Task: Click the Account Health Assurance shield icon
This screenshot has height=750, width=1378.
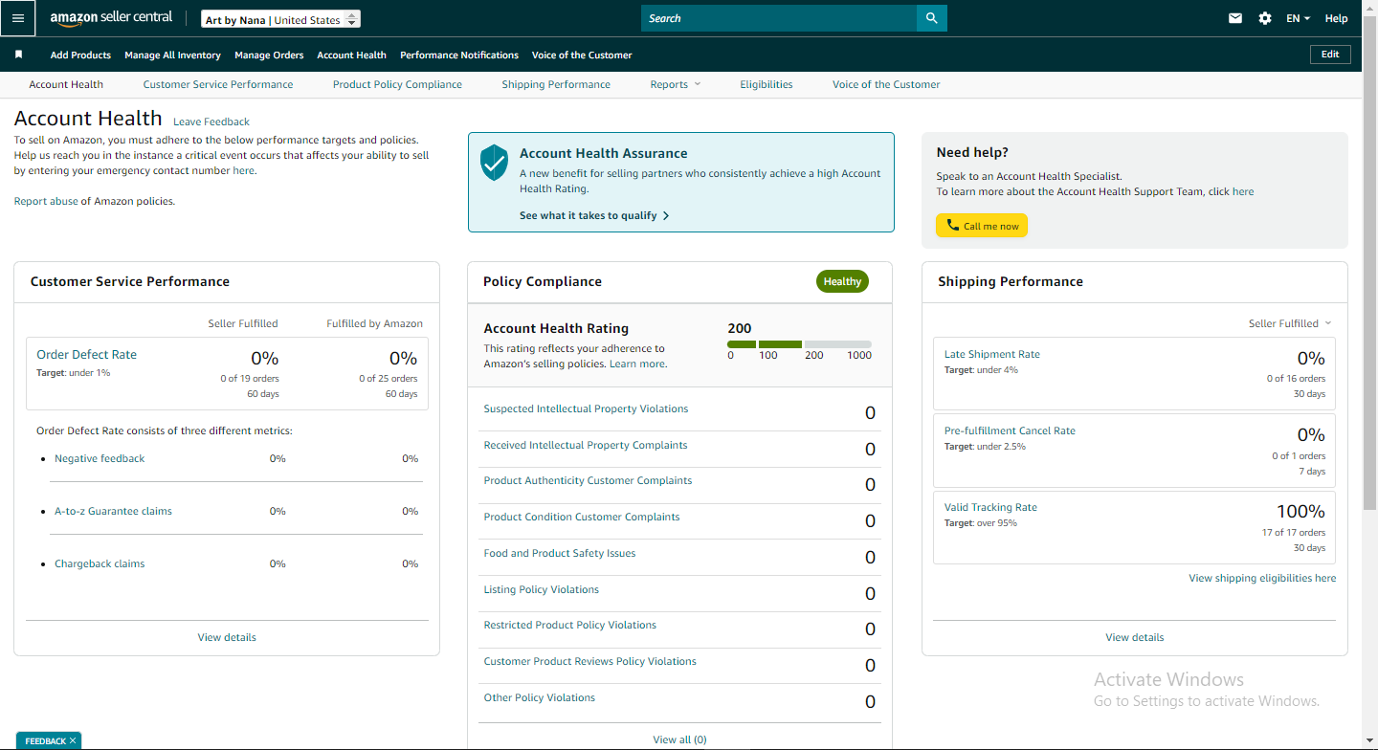Action: click(x=494, y=163)
